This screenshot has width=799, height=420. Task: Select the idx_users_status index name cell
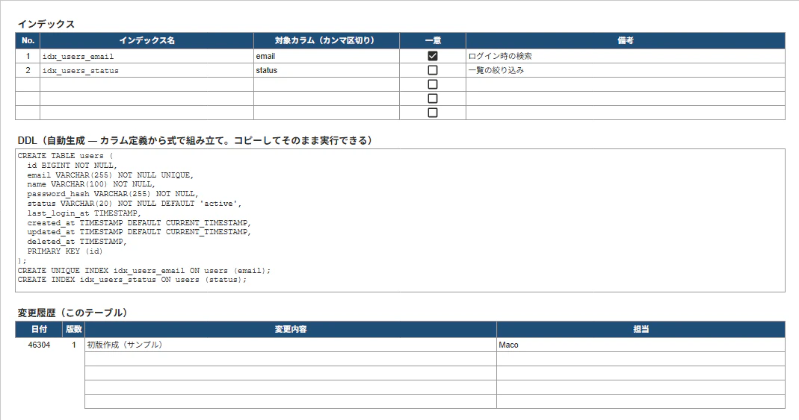point(146,70)
